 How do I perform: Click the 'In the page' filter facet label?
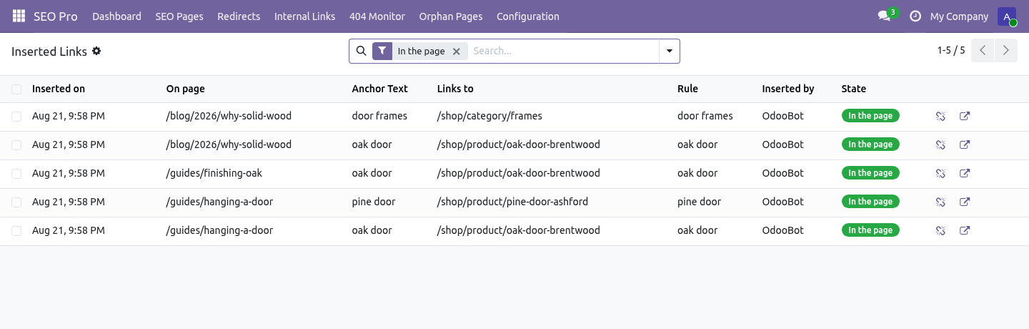click(x=421, y=51)
